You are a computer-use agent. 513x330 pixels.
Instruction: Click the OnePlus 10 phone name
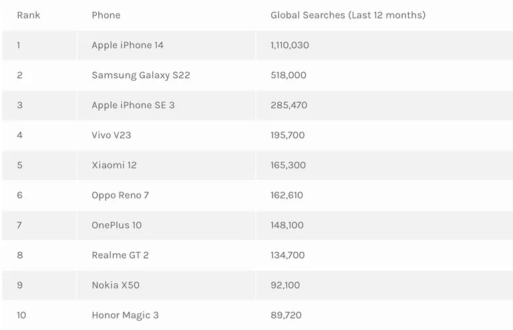[116, 225]
